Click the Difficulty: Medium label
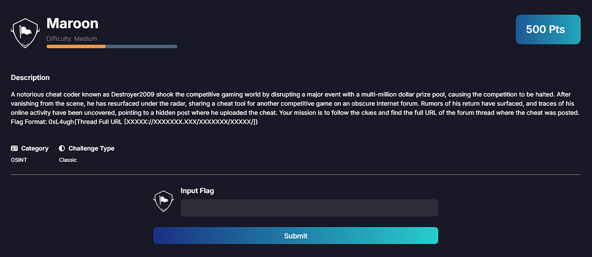 point(72,39)
